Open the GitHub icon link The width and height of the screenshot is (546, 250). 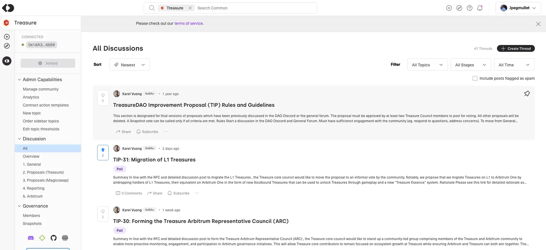point(54,238)
